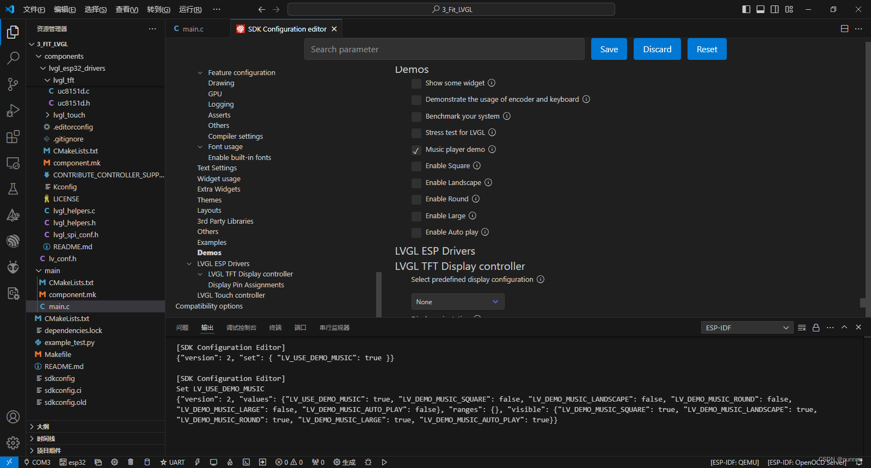
Task: Tick the encoder and keyboard demo checkbox
Action: point(416,100)
